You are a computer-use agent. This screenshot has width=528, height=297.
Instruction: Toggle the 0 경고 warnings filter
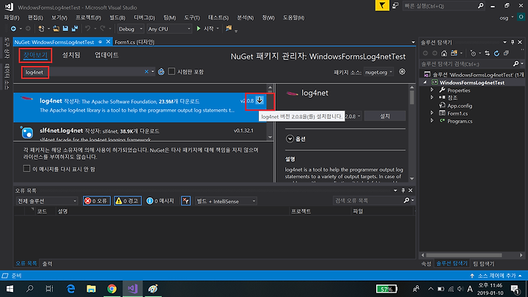click(128, 201)
